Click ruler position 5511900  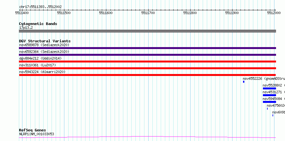232,13
